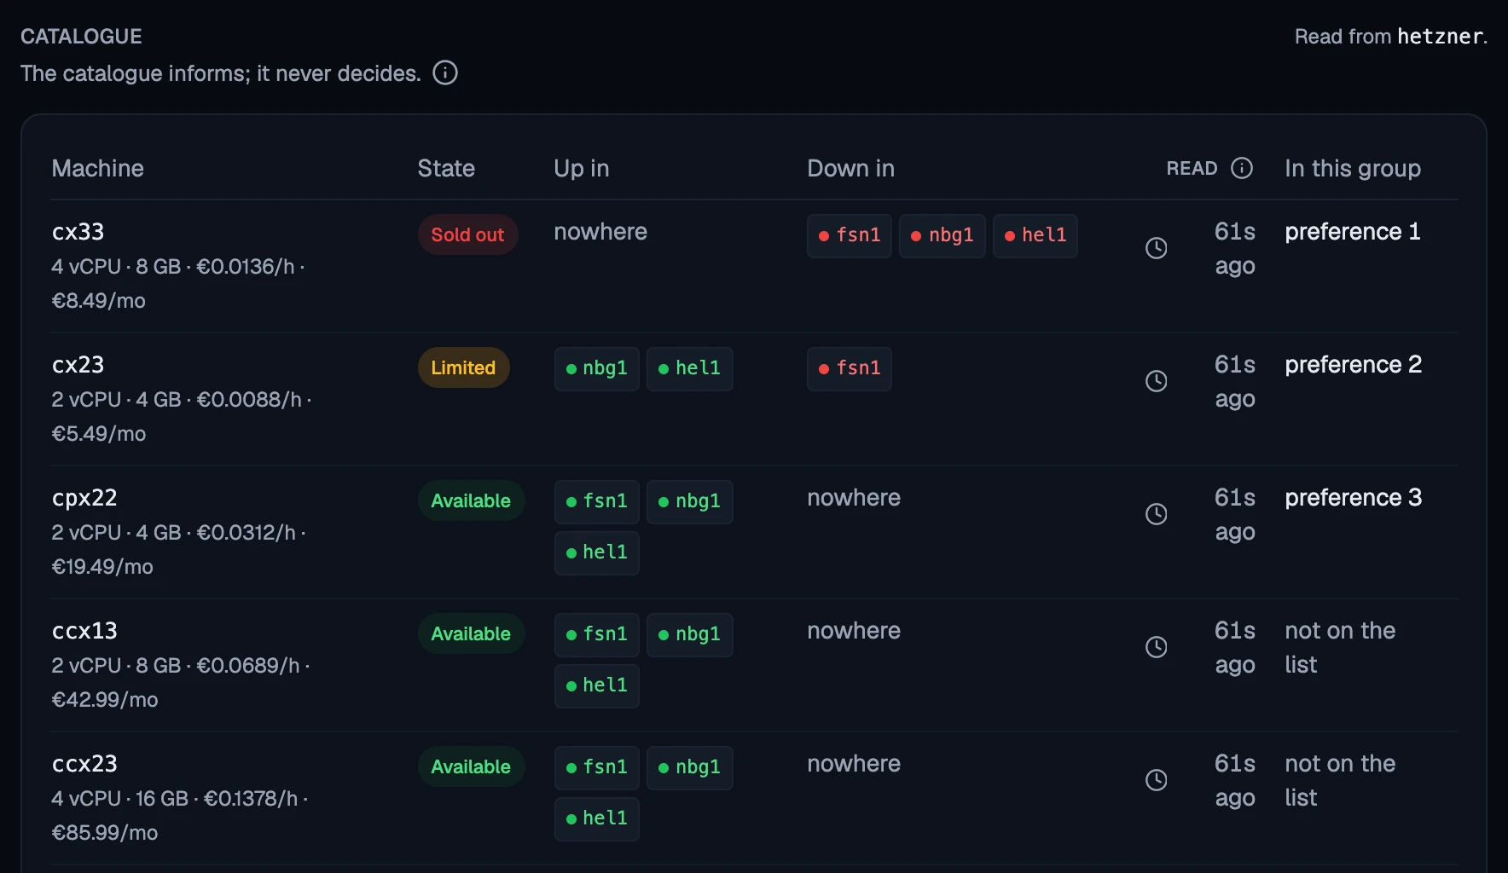The image size is (1508, 873).
Task: Click Limited badge for cx23
Action: click(x=463, y=367)
